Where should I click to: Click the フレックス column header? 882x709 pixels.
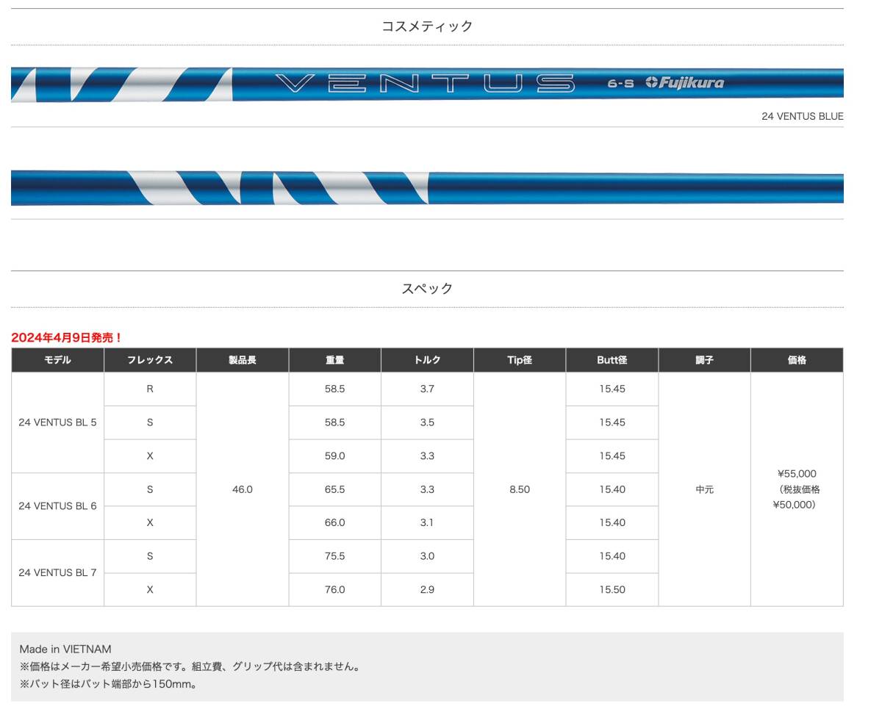pos(150,360)
